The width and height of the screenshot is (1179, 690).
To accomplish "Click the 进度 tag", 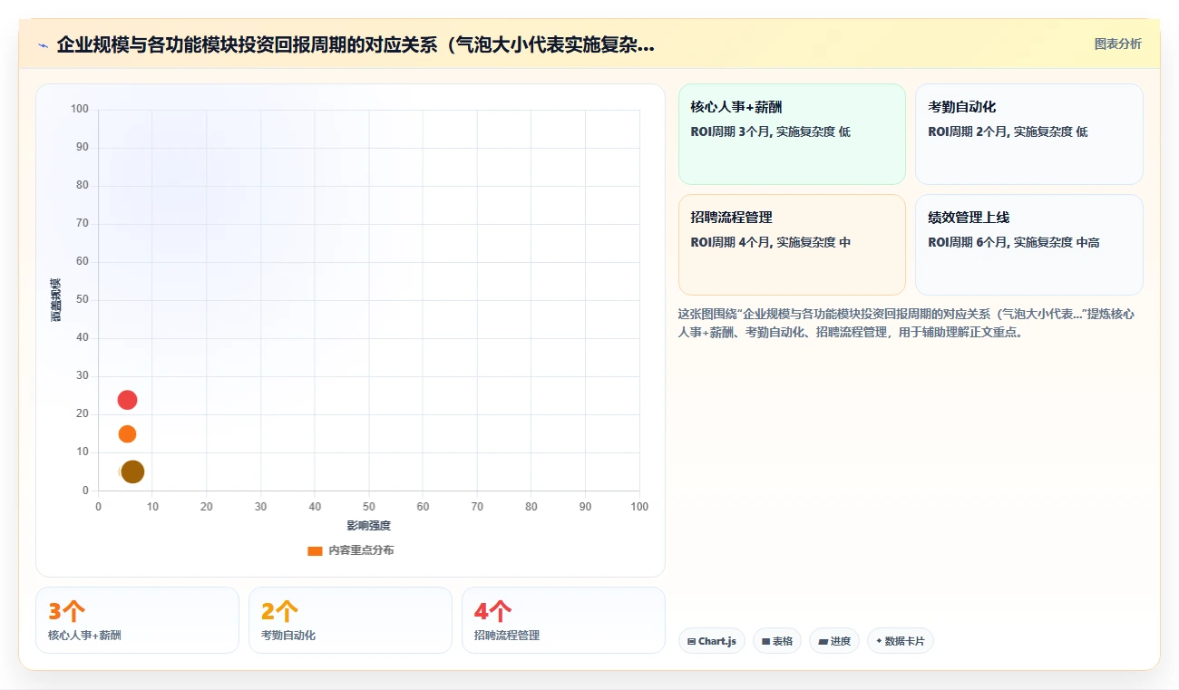I will tap(834, 641).
